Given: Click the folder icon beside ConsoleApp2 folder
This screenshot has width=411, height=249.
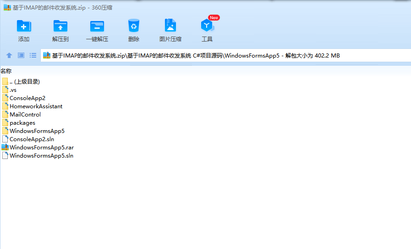Looking at the screenshot, I should 5,98.
